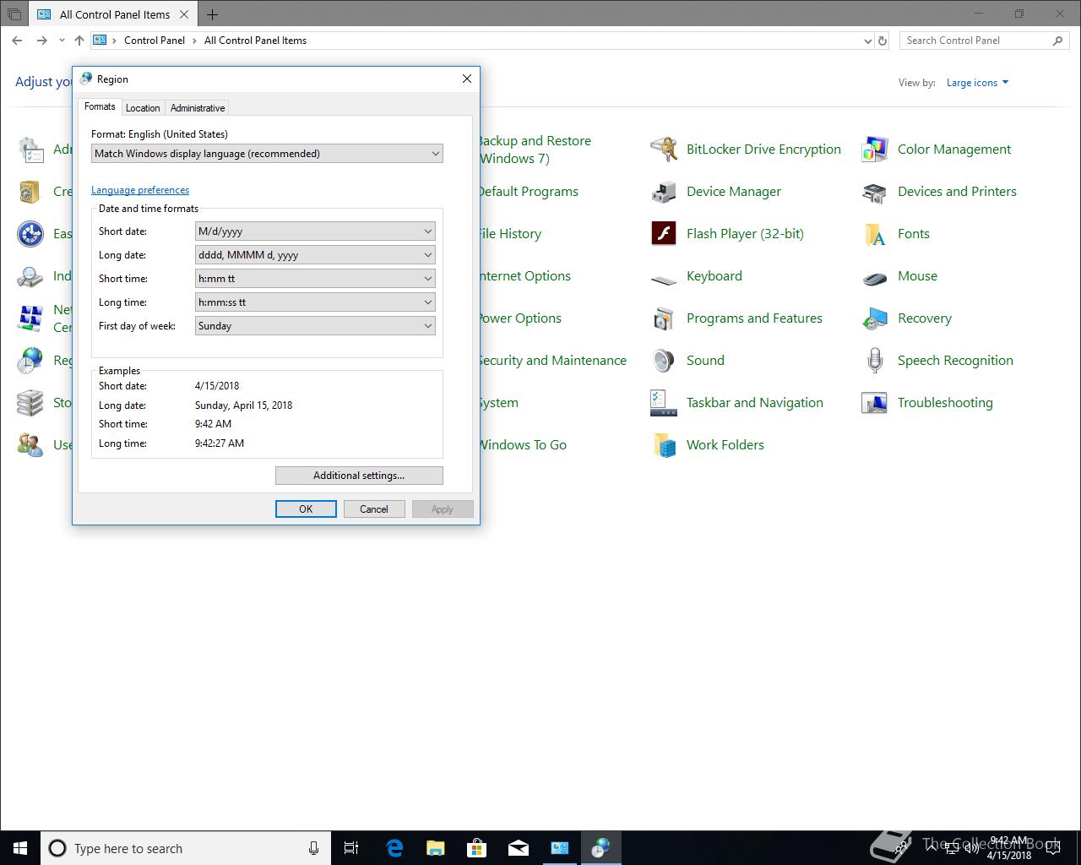Click OK in Region dialog
1081x865 pixels.
click(306, 509)
